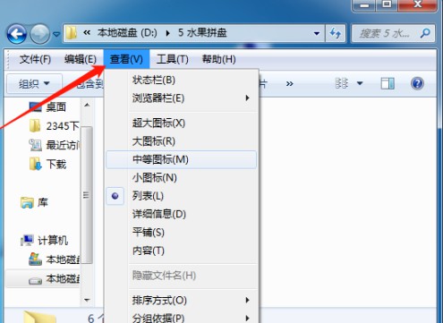Show more toolbar commands with » chevron
Screen dimensions: 443x323
(x=289, y=84)
